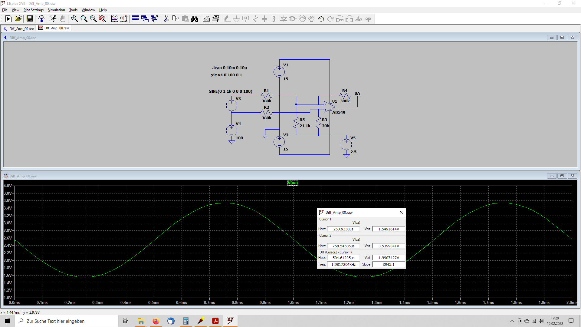This screenshot has height=327, width=581.
Task: Select the Place Resistor tool
Action: coord(255,19)
